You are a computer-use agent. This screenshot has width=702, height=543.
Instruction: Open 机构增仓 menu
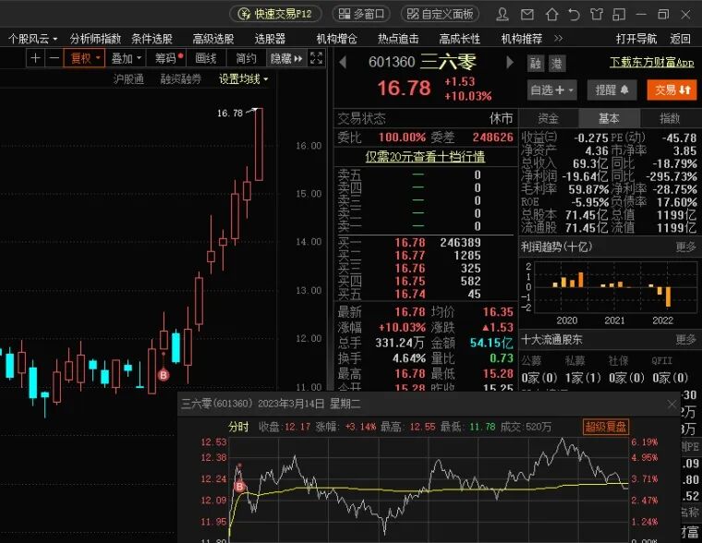click(336, 39)
